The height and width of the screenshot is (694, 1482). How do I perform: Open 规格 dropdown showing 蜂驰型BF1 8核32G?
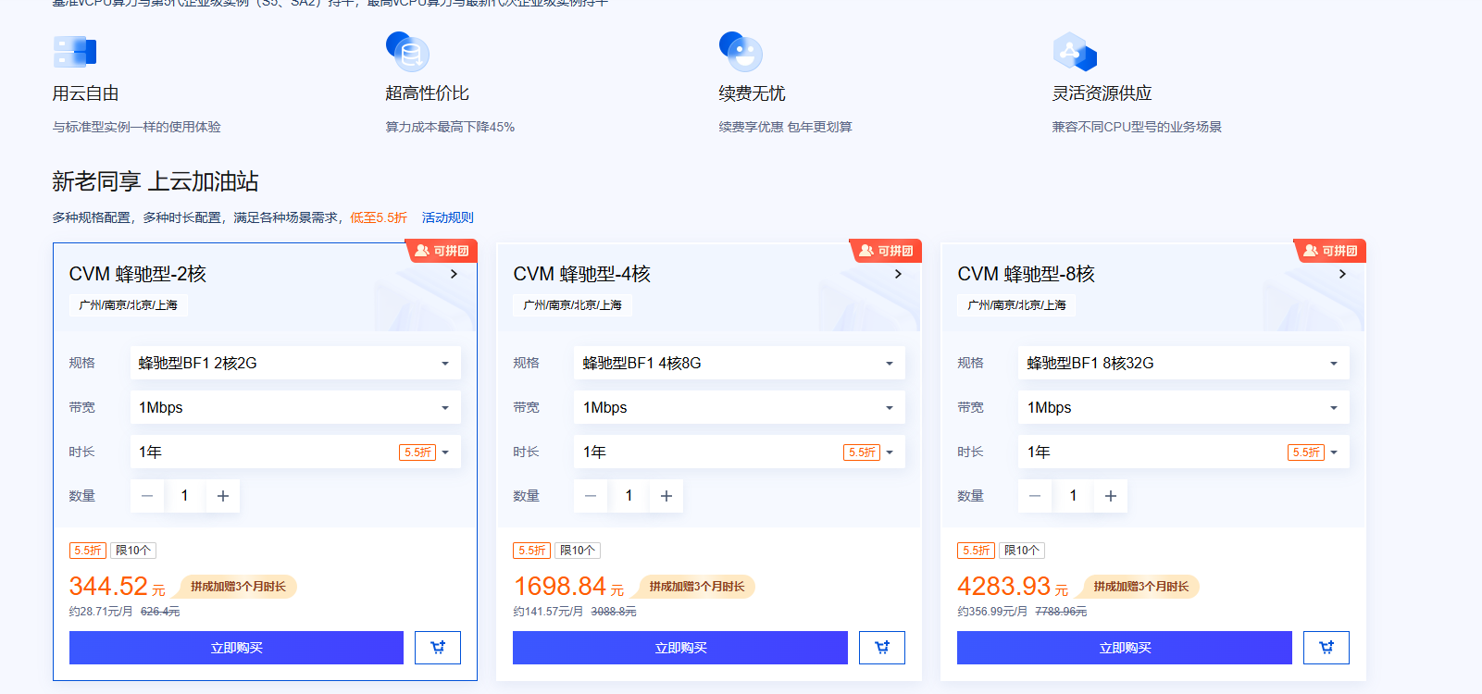[1184, 363]
